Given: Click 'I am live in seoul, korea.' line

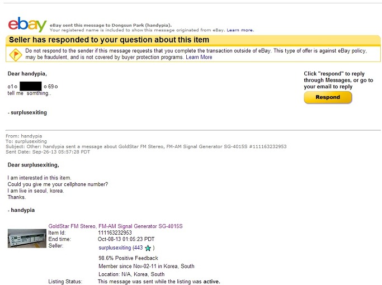Looking at the screenshot, I should (x=36, y=191).
